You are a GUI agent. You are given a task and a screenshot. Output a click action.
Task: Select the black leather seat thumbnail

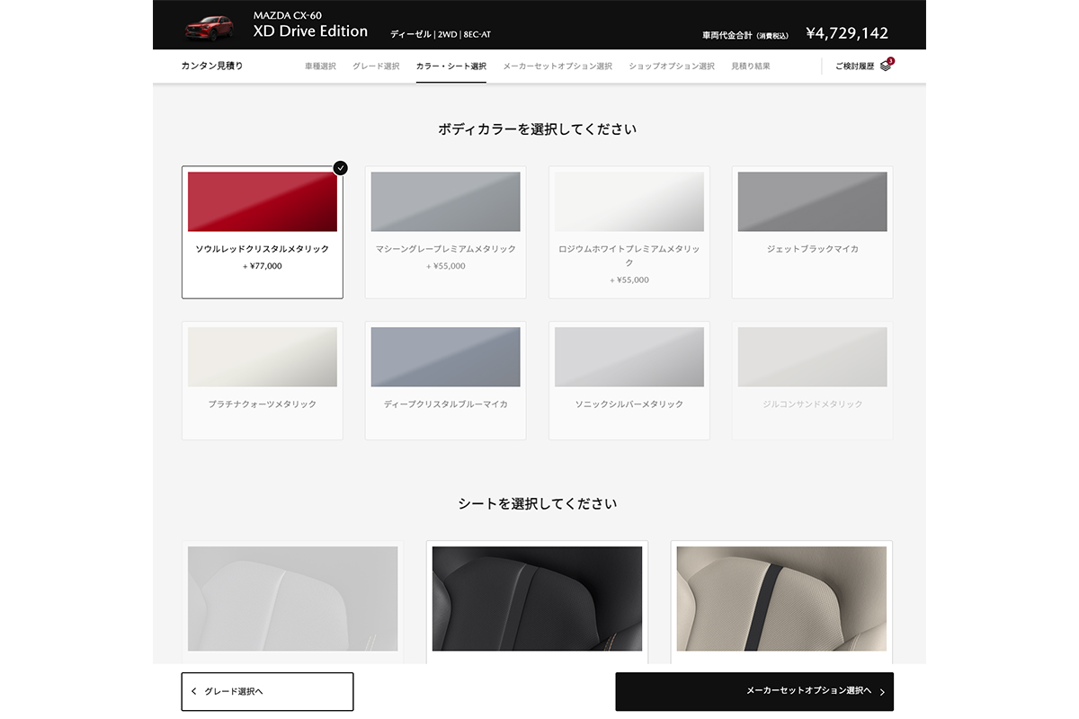point(537,599)
